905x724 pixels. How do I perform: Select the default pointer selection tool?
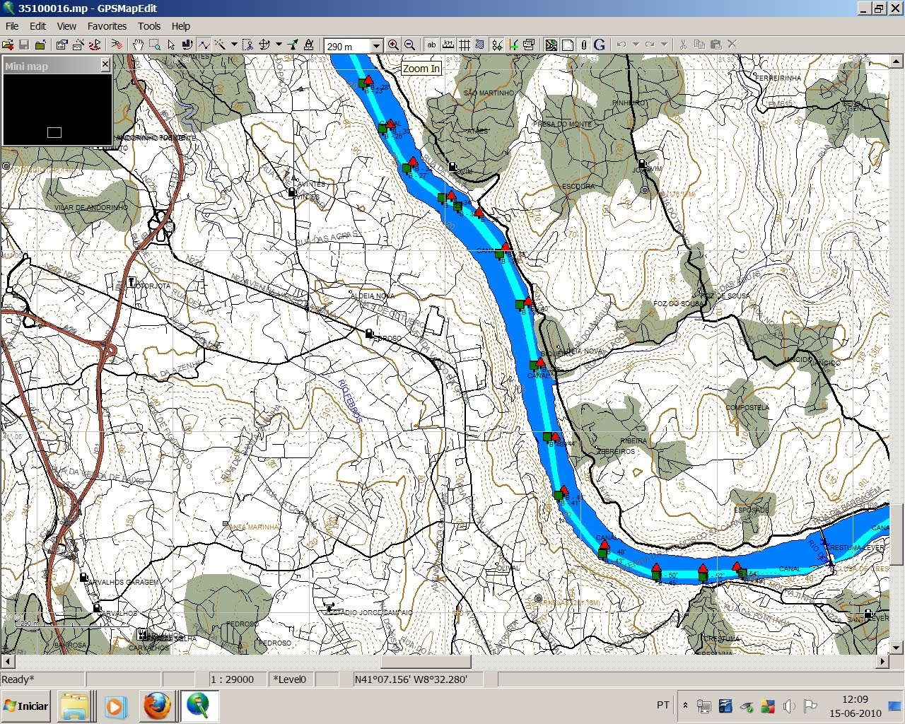pos(172,45)
